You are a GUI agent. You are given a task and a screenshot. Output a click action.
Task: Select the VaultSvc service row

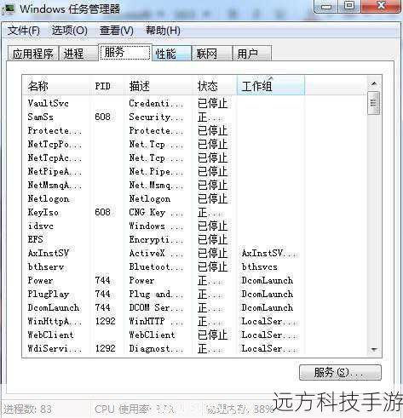194,103
